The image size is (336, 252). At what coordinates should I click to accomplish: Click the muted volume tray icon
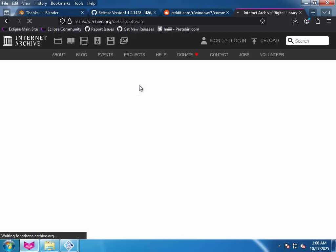303,246
